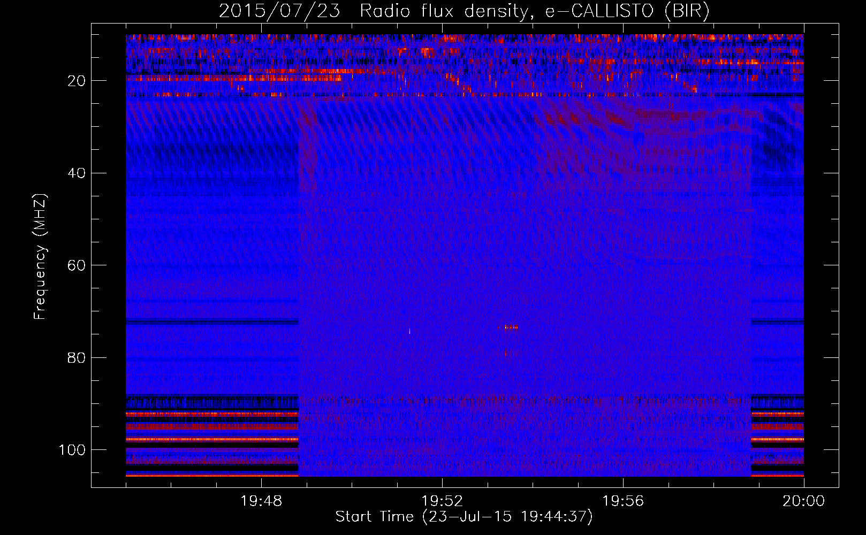Viewport: 866px width, 535px height.
Task: Click the 19:56 time tick label
Action: click(623, 501)
